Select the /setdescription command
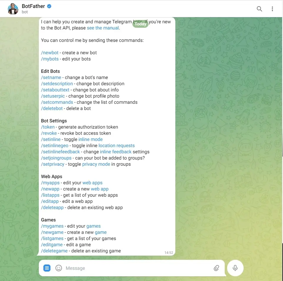 pyautogui.click(x=57, y=84)
